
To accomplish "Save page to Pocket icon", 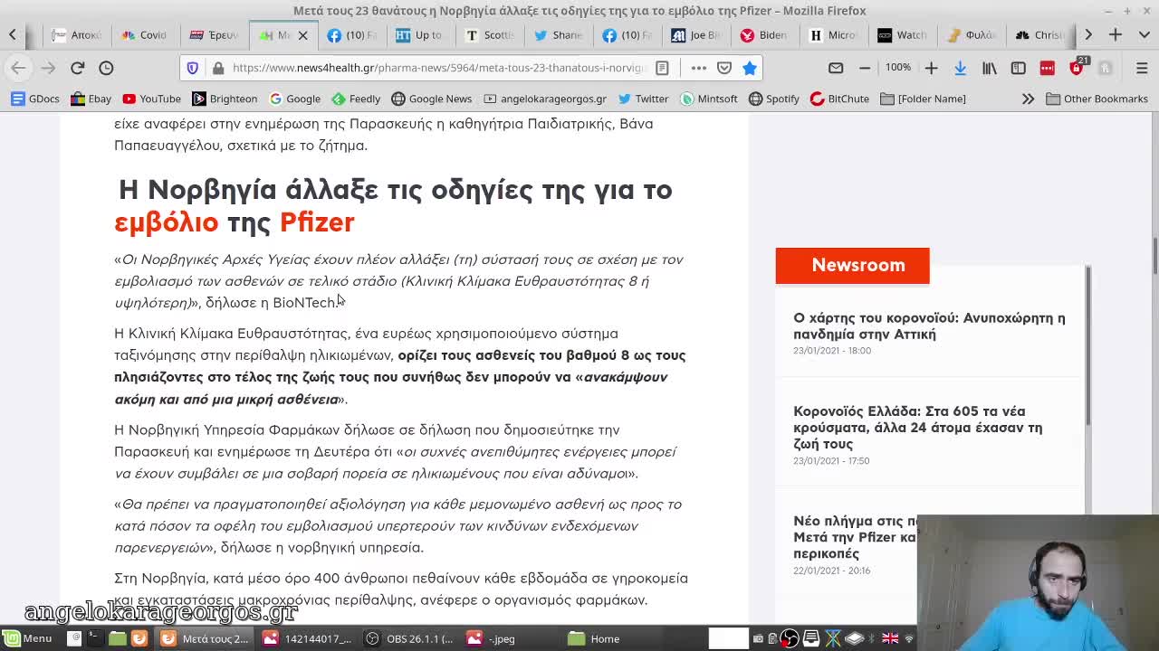I will [x=724, y=68].
